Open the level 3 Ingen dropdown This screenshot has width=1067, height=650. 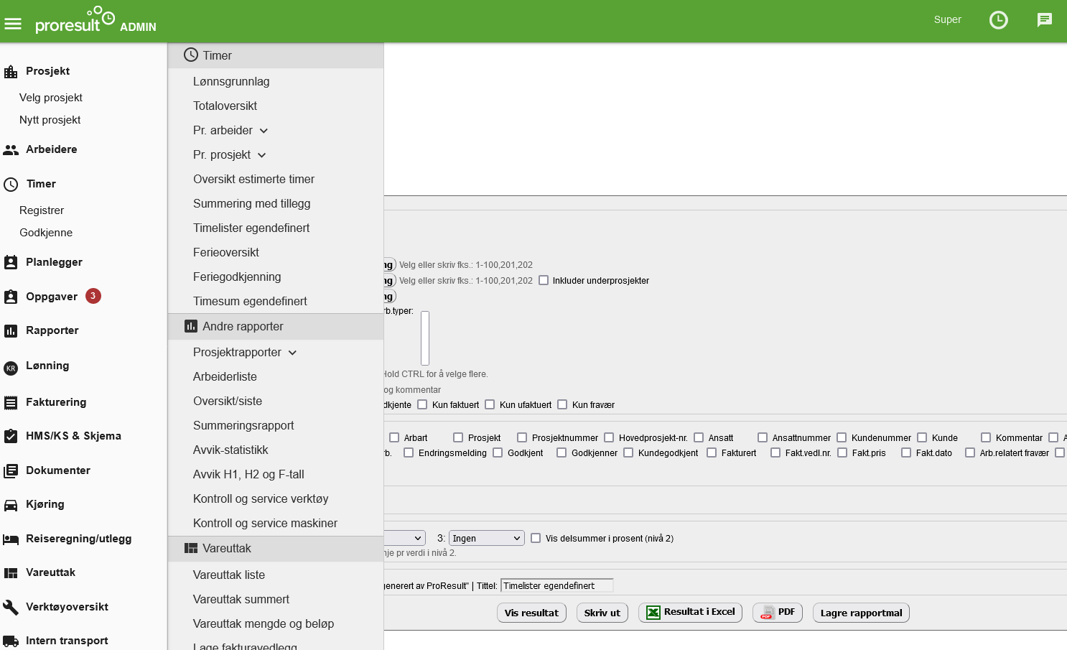point(486,538)
